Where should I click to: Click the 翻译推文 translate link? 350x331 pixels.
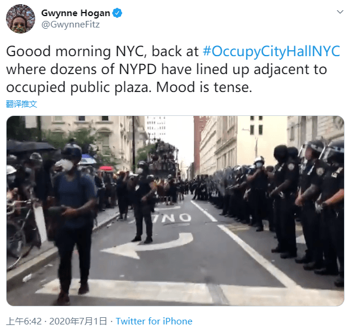point(21,104)
